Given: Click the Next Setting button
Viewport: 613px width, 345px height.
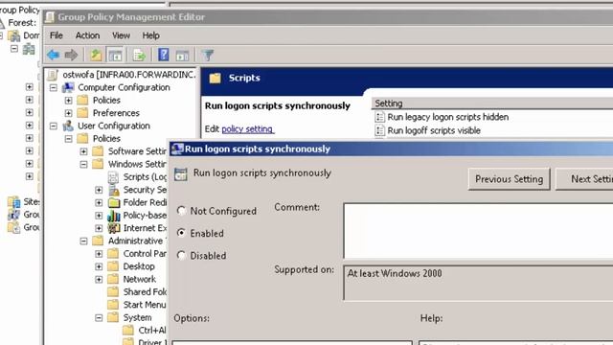Looking at the screenshot, I should (x=584, y=179).
